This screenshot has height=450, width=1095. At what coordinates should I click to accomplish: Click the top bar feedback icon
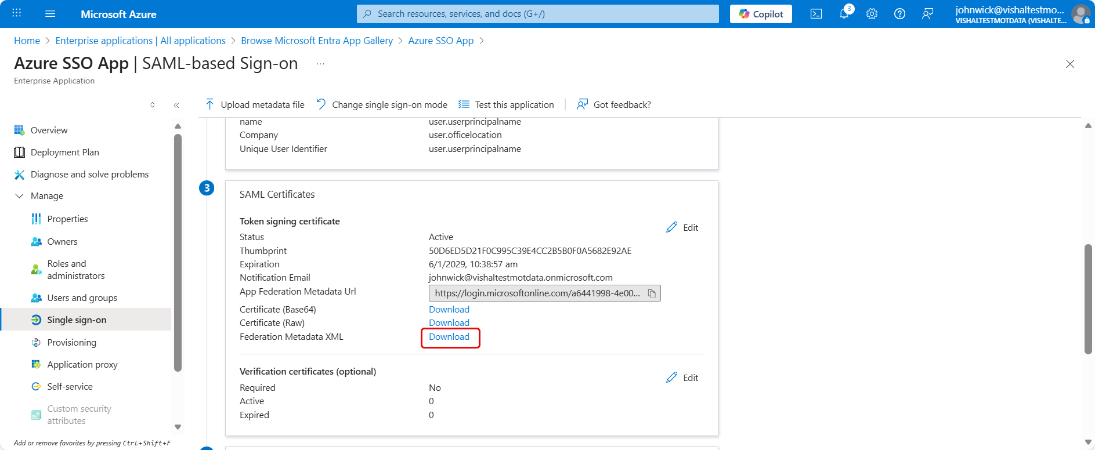click(927, 14)
